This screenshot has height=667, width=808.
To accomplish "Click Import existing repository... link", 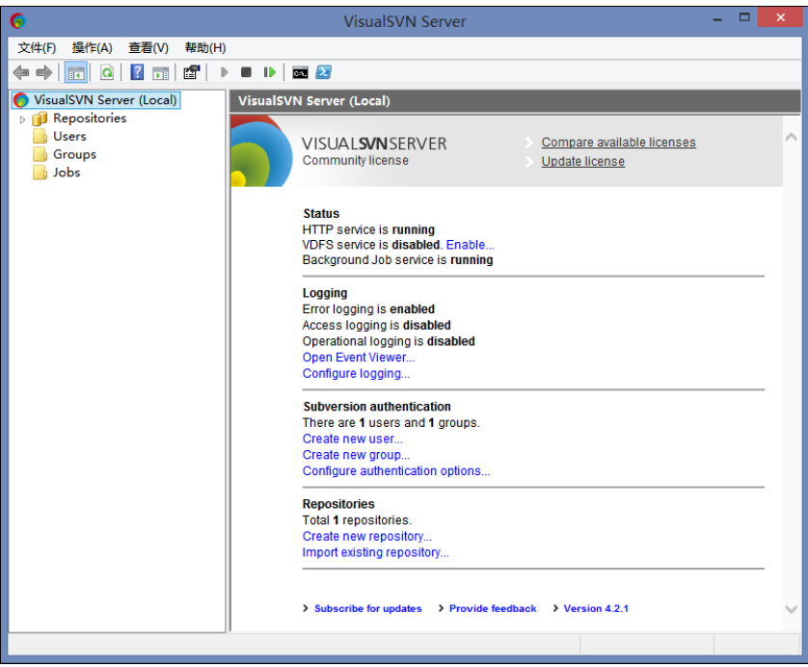I will click(376, 552).
